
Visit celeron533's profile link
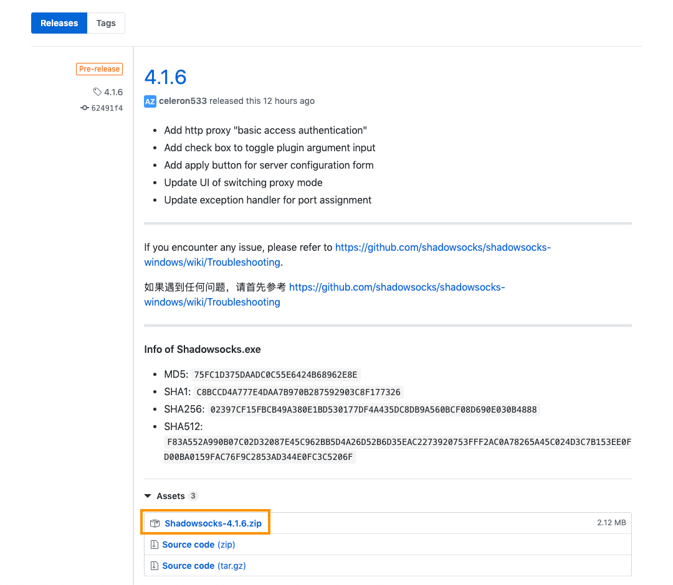[x=183, y=101]
